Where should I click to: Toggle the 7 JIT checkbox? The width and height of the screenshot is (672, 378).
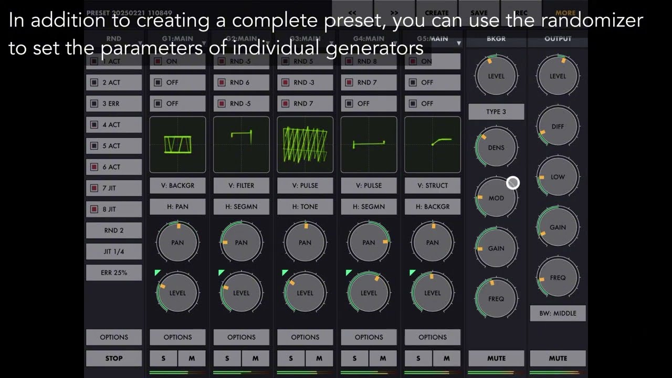94,188
